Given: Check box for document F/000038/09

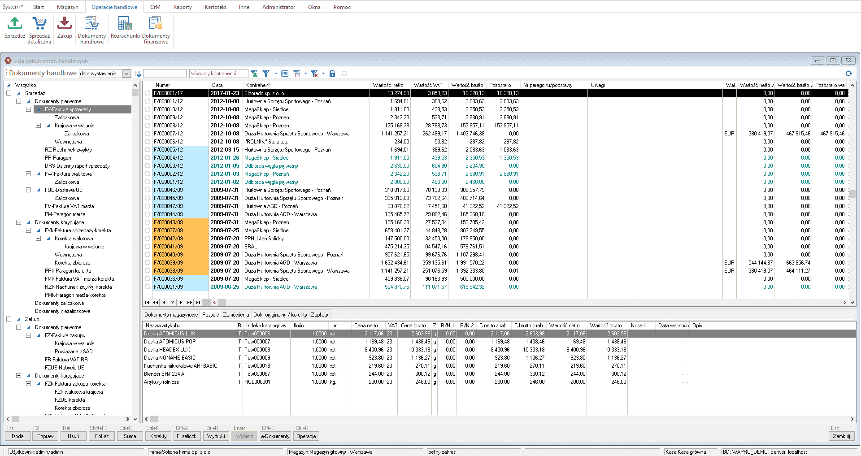Looking at the screenshot, I should [148, 271].
